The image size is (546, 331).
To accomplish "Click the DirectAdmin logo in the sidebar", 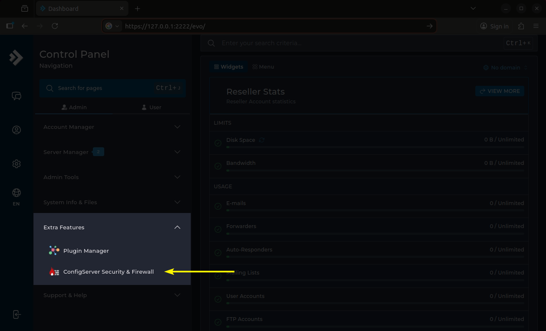I will pyautogui.click(x=16, y=58).
